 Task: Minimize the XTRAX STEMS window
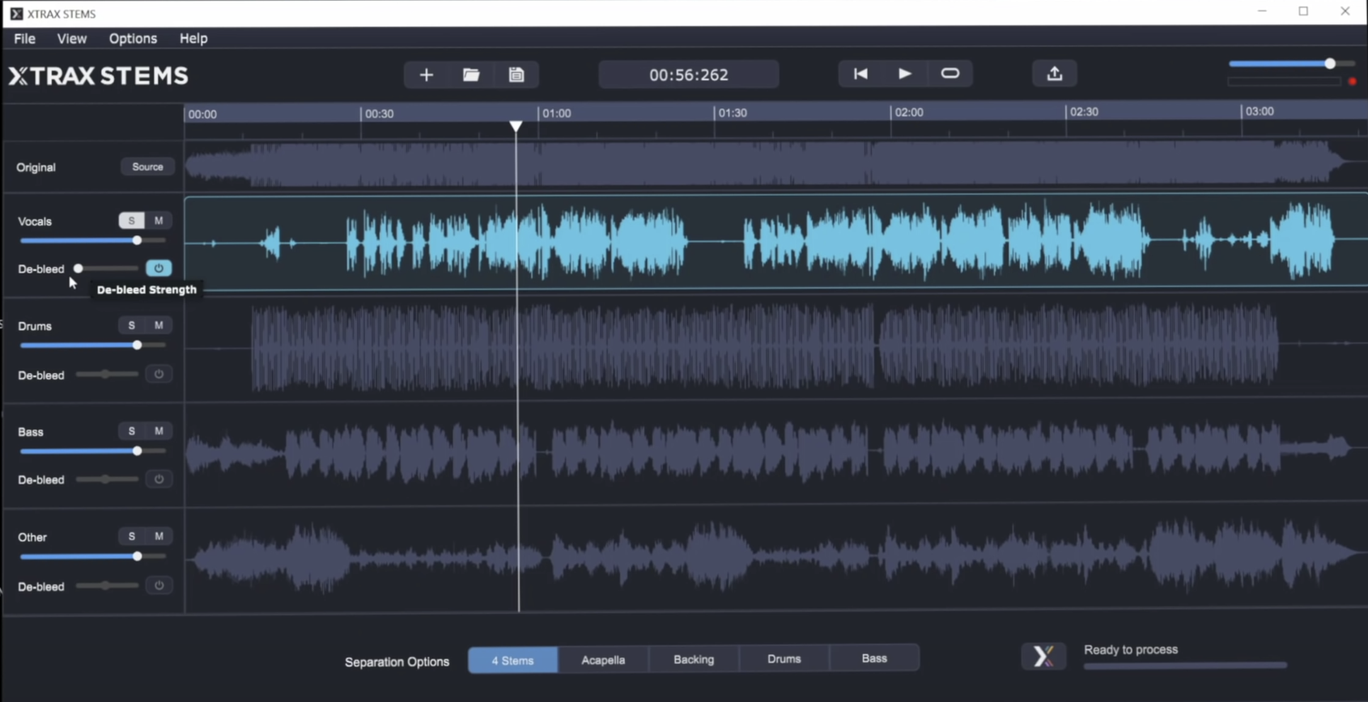coord(1262,11)
